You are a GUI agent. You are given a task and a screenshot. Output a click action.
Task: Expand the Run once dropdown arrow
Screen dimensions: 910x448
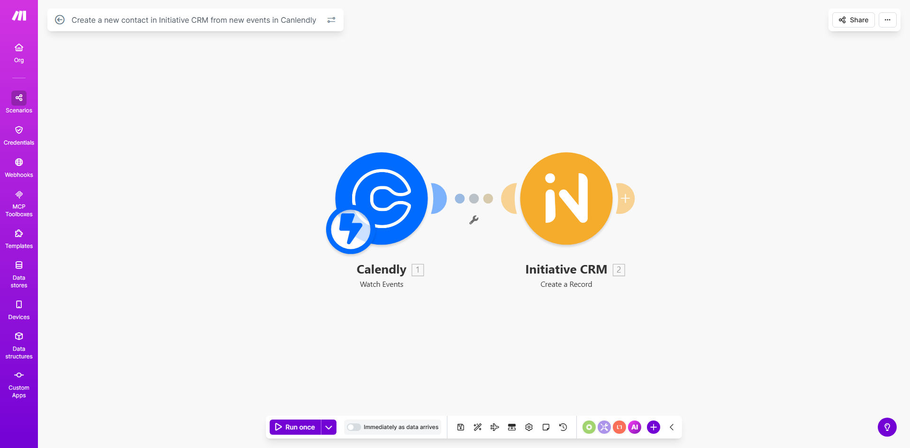pyautogui.click(x=329, y=427)
